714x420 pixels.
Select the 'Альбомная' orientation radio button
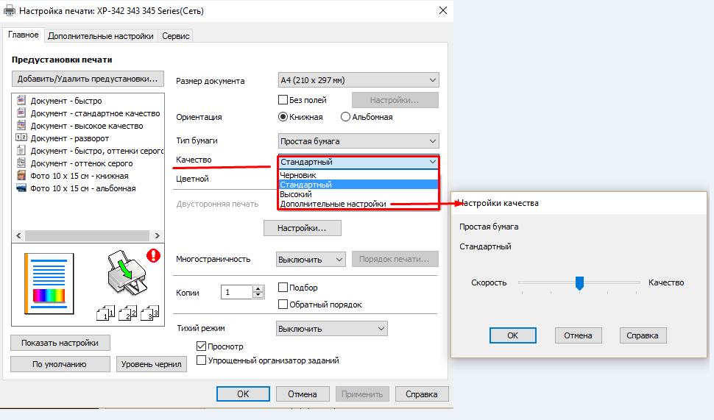(x=345, y=117)
